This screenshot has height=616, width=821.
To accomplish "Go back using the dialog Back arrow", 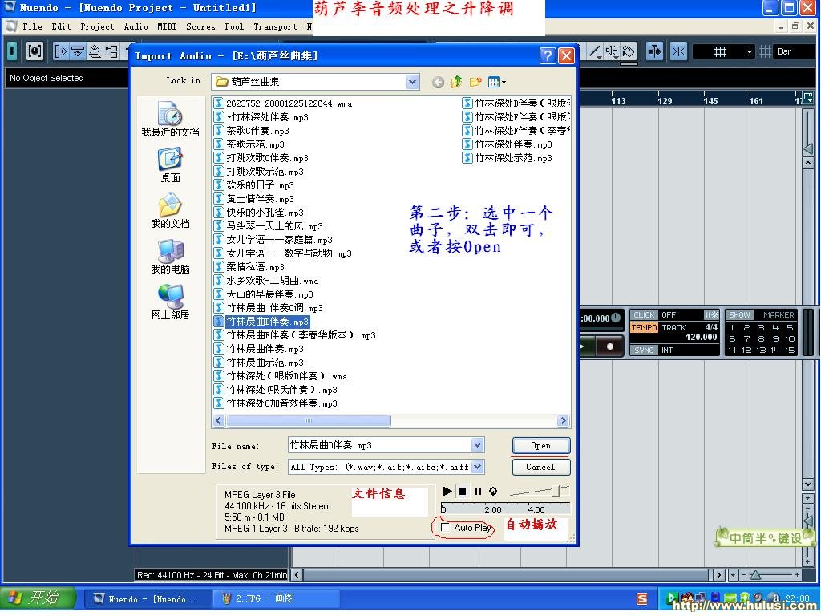I will pyautogui.click(x=439, y=83).
